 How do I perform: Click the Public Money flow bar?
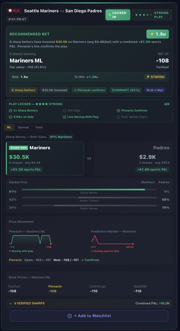click(89, 205)
